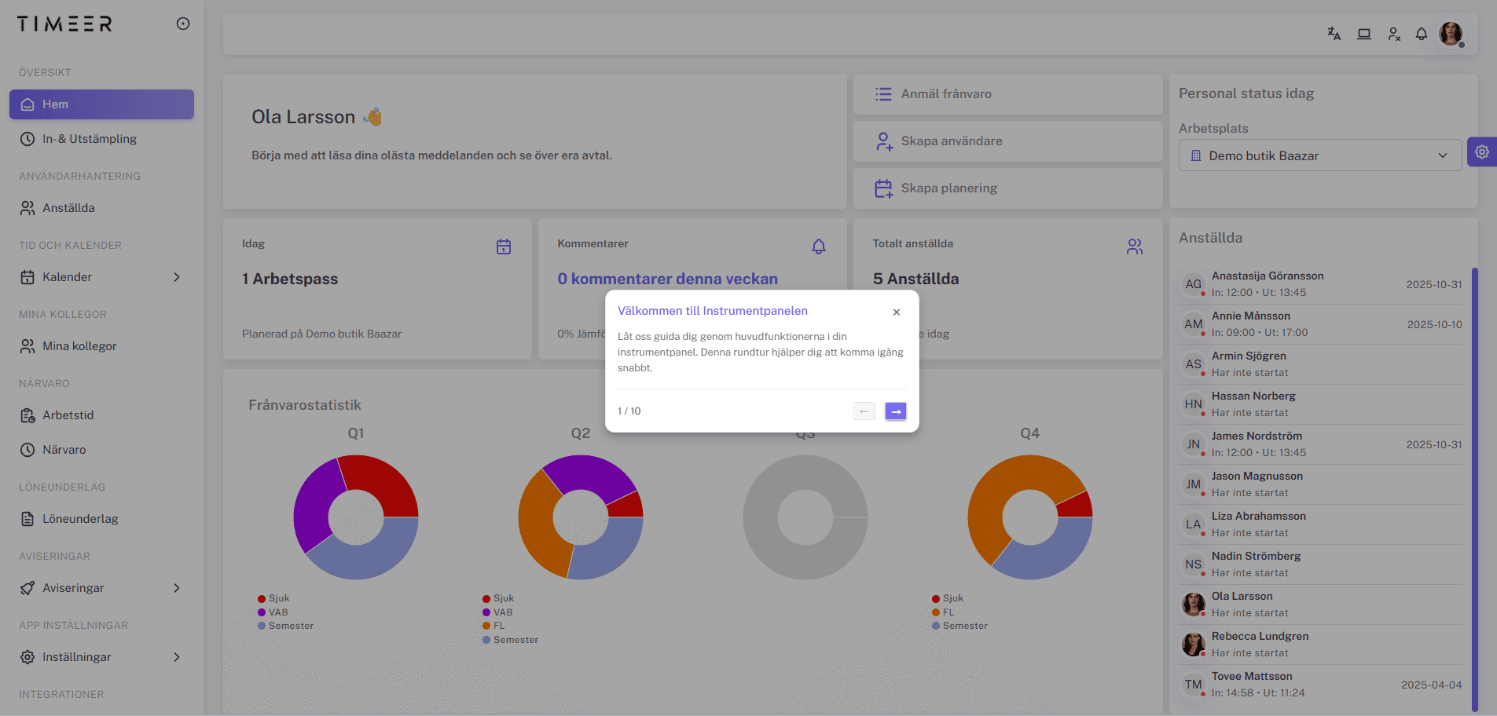Click the calendar icon in Idag card
The width and height of the screenshot is (1497, 716).
click(x=504, y=247)
